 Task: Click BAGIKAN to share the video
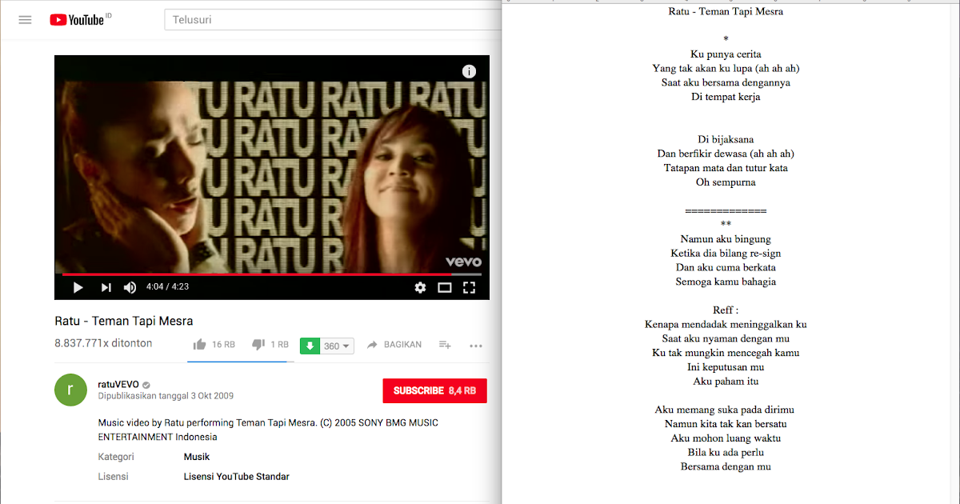point(394,345)
